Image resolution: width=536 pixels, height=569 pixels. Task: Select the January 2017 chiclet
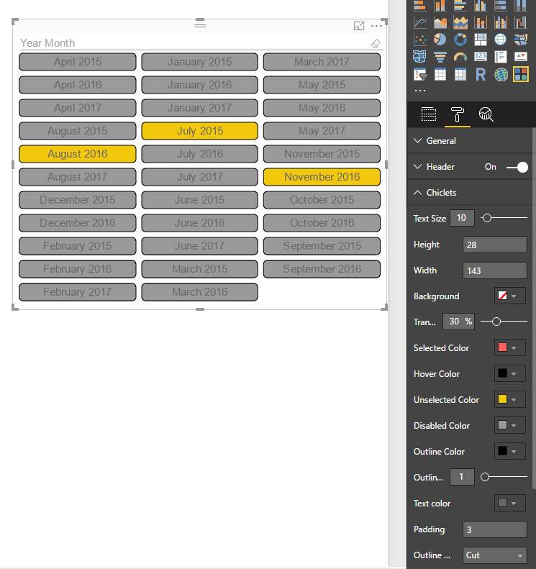[200, 108]
